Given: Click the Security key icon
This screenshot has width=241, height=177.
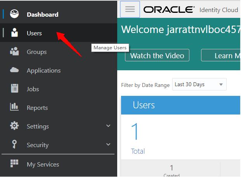Looking at the screenshot, I should pyautogui.click(x=14, y=145).
